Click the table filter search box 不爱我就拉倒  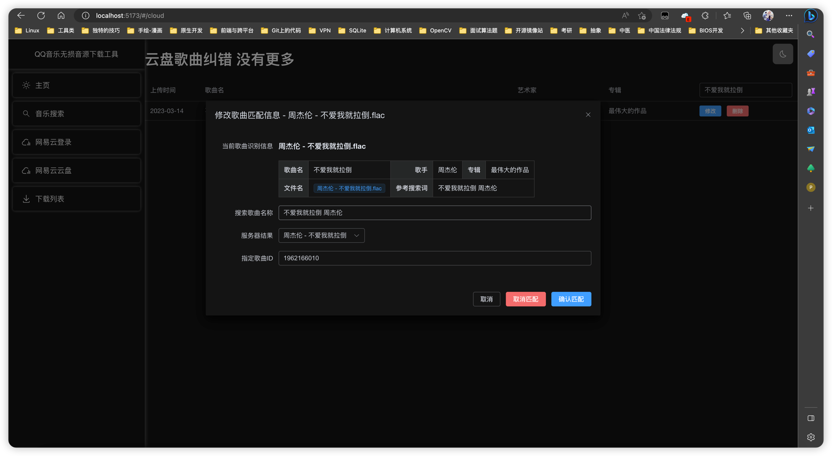pos(746,90)
